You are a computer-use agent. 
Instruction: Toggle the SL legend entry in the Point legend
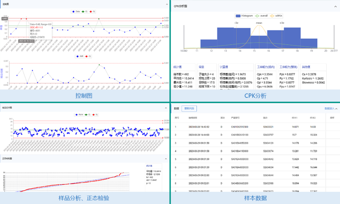95,115
